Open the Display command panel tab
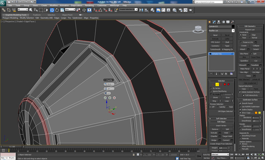The image size is (265, 160). tap(228, 22)
